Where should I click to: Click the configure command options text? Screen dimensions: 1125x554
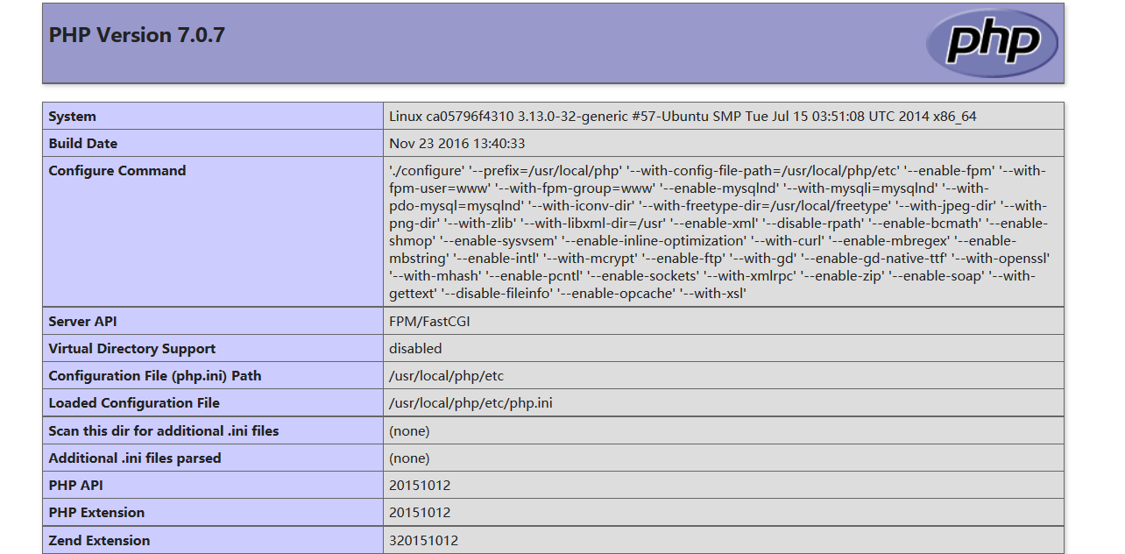(x=718, y=232)
